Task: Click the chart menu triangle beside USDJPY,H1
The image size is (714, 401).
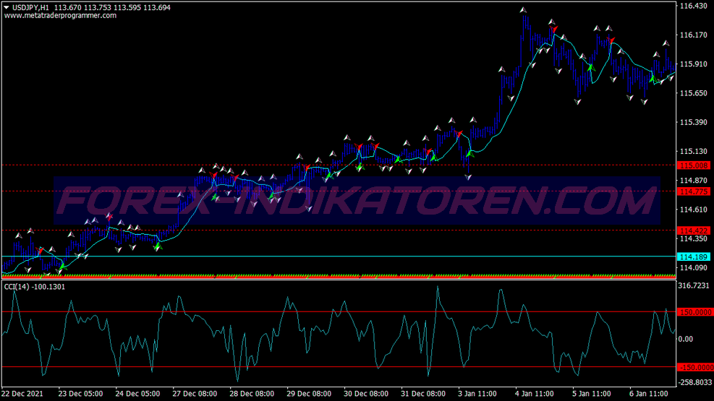Action: (7, 7)
